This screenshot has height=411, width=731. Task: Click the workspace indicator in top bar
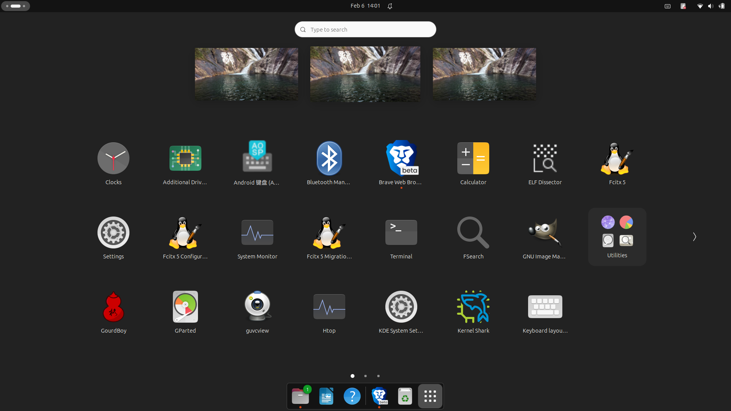click(16, 6)
